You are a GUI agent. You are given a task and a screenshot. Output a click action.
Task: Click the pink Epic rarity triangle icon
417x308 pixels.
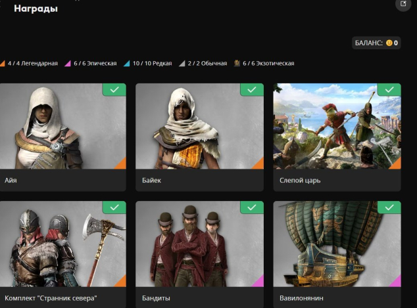66,64
